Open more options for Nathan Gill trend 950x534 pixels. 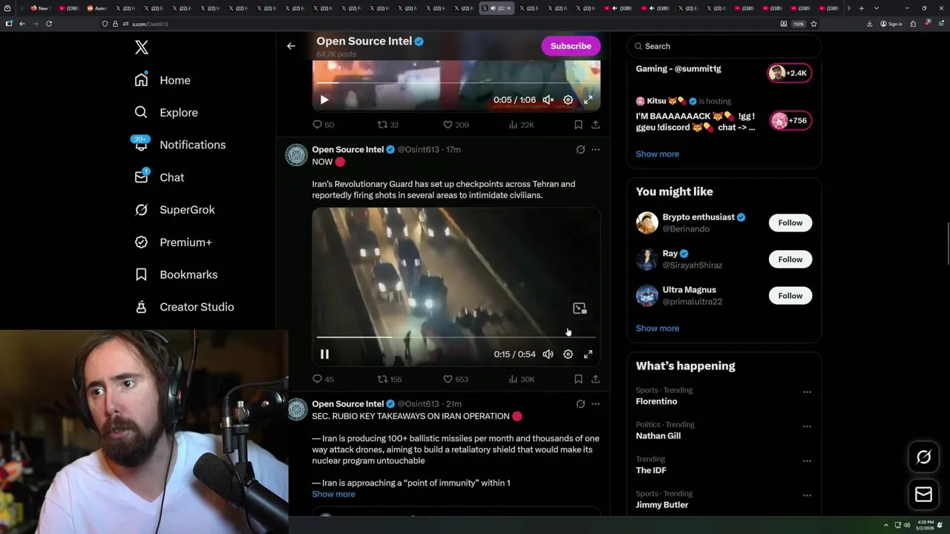point(807,426)
